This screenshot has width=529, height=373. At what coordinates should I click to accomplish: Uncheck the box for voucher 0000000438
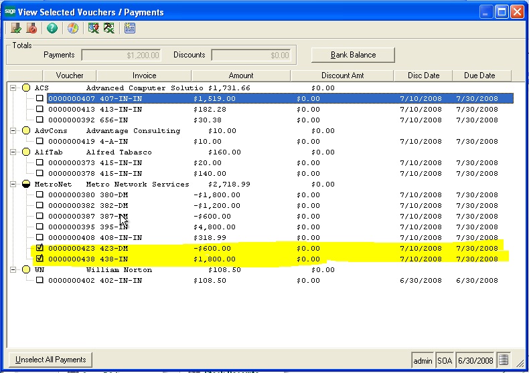click(x=40, y=259)
